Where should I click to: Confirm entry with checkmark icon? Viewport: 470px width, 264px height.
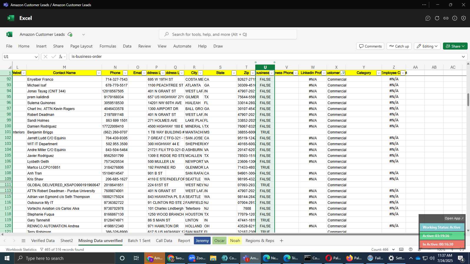(x=53, y=57)
